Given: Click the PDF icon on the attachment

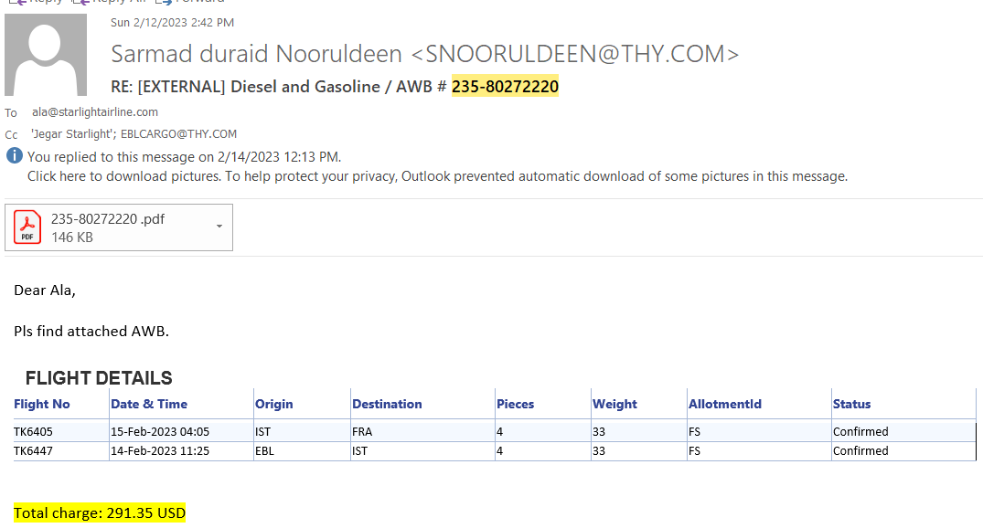Looking at the screenshot, I should (27, 227).
